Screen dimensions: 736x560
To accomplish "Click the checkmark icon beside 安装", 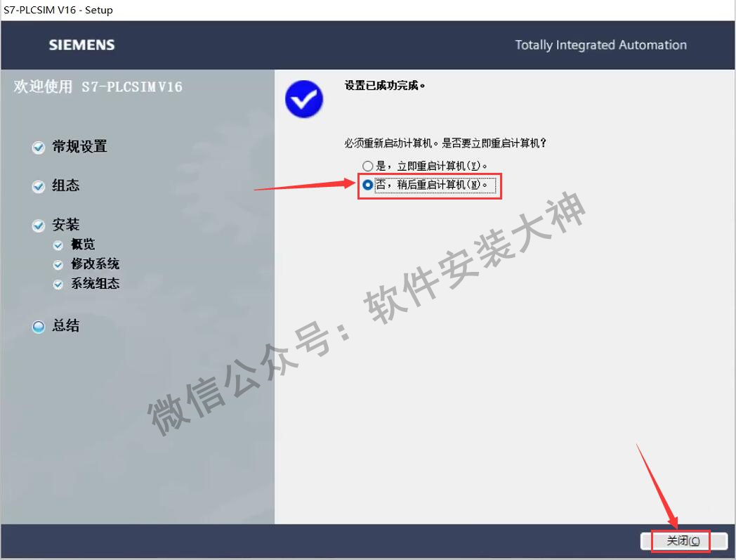I will (38, 226).
